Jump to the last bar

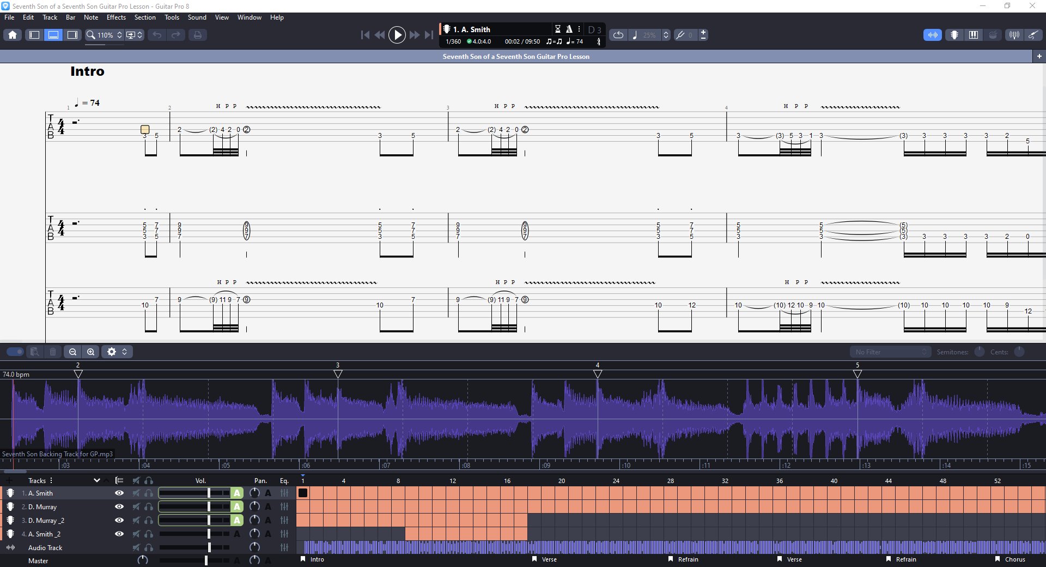pos(429,35)
